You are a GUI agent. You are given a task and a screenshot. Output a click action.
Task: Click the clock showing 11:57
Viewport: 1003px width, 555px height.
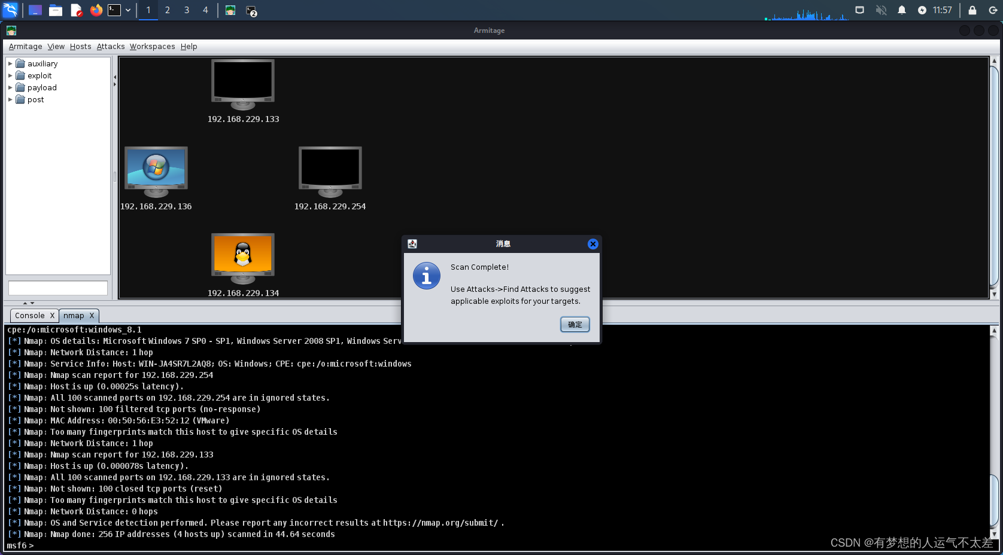(943, 10)
